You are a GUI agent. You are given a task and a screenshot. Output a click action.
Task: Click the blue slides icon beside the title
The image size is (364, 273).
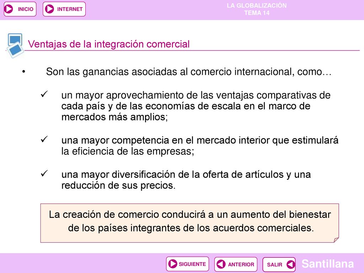tap(15, 45)
